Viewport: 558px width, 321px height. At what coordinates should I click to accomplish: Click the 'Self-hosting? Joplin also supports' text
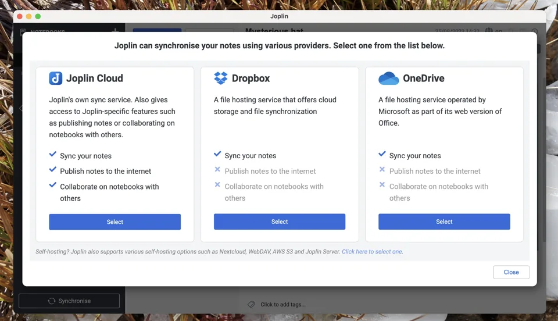tap(188, 252)
